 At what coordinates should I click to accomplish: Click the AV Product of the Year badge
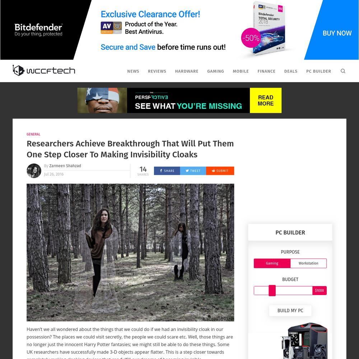[111, 28]
